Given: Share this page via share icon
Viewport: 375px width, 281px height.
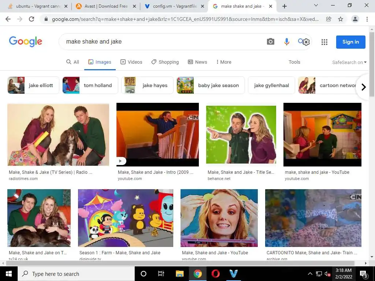Looking at the screenshot, I should pyautogui.click(x=329, y=19).
